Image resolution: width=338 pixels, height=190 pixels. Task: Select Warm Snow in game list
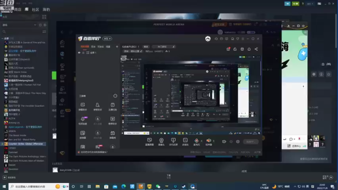17,72
